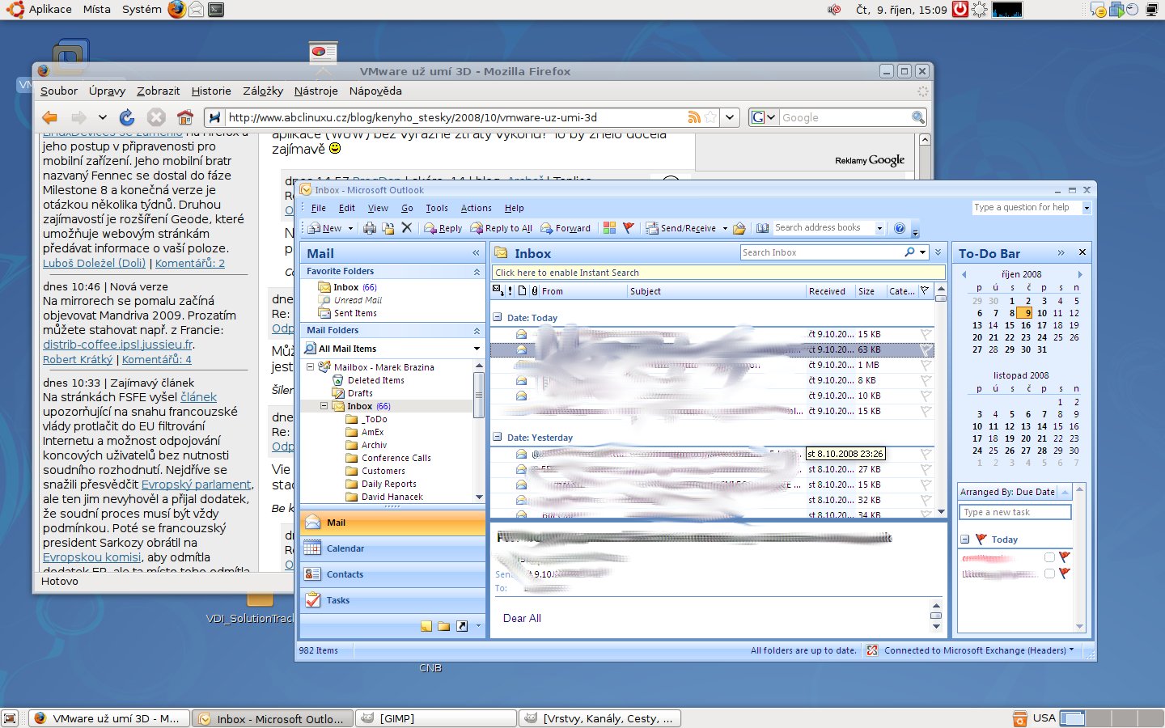
Task: Check the second task's completion checkbox
Action: point(1049,574)
